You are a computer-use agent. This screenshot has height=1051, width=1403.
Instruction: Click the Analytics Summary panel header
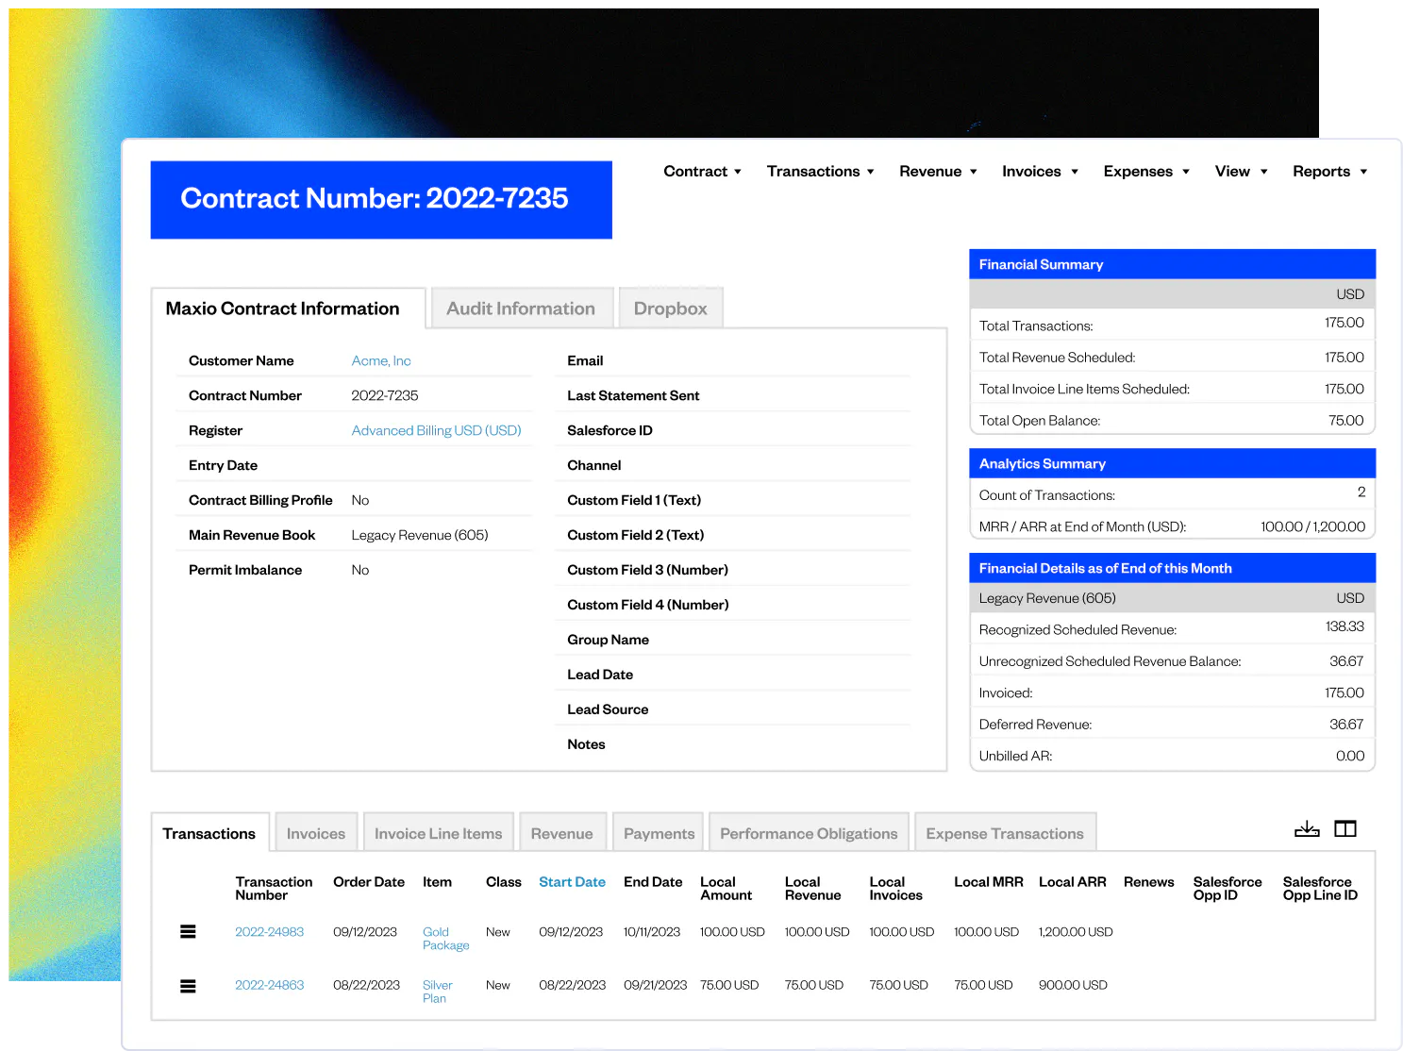click(x=1172, y=463)
